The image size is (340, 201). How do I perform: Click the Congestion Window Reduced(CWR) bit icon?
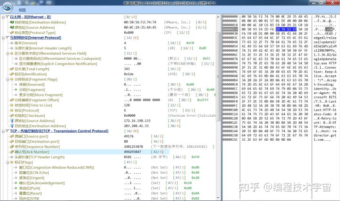[x=16, y=168]
